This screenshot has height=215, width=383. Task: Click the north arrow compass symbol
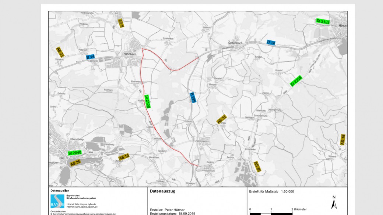pyautogui.click(x=334, y=203)
